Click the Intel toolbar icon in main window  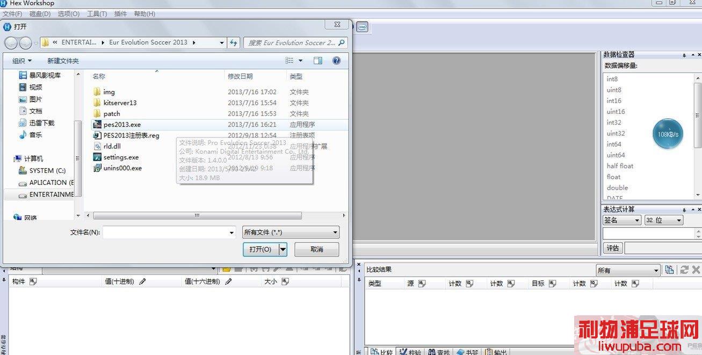tap(363, 26)
